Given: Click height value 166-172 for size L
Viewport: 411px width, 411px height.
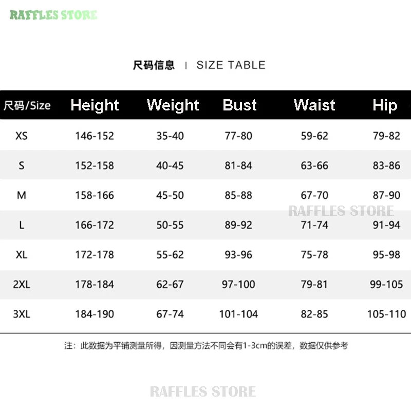Looking at the screenshot, I should [95, 225].
